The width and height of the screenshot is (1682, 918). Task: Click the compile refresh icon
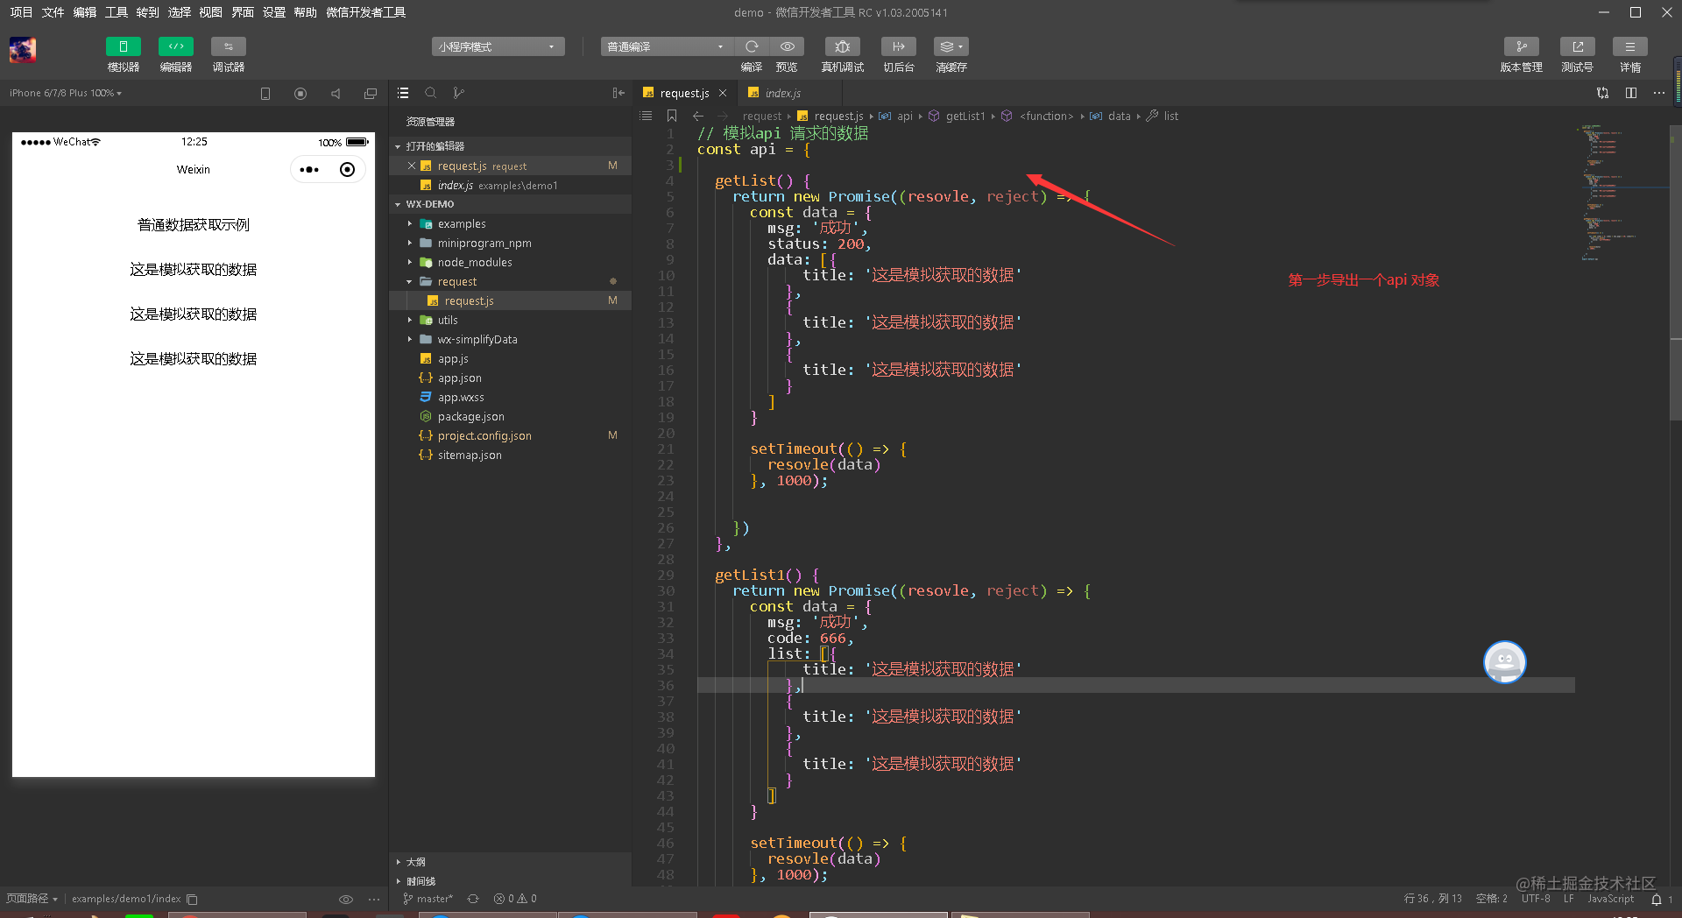pyautogui.click(x=752, y=46)
